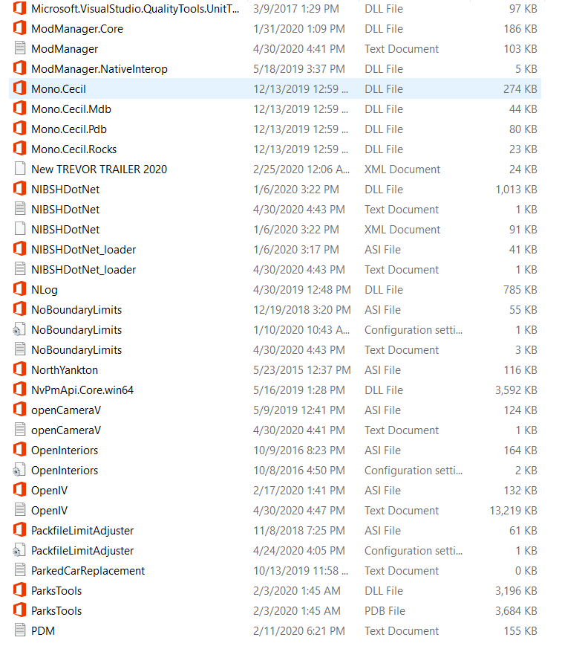Screen dimensions: 562x646
Task: Click the openCameraV ASI file icon
Action: [x=19, y=410]
